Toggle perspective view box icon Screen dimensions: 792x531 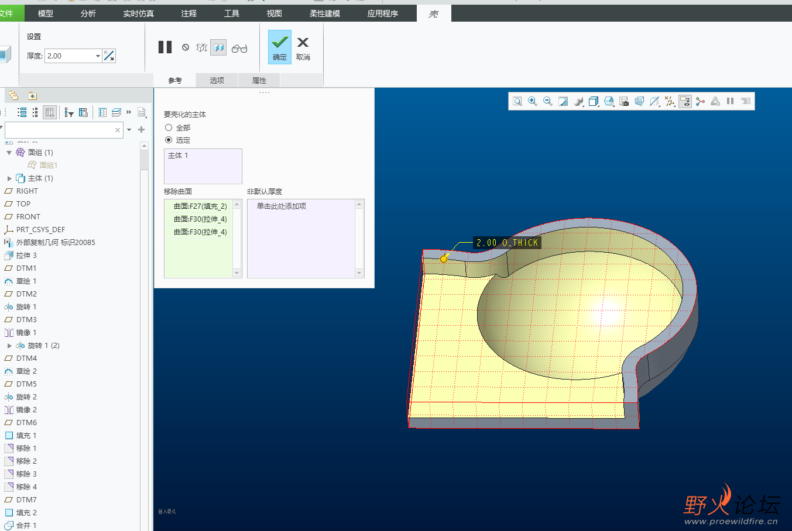coord(639,101)
